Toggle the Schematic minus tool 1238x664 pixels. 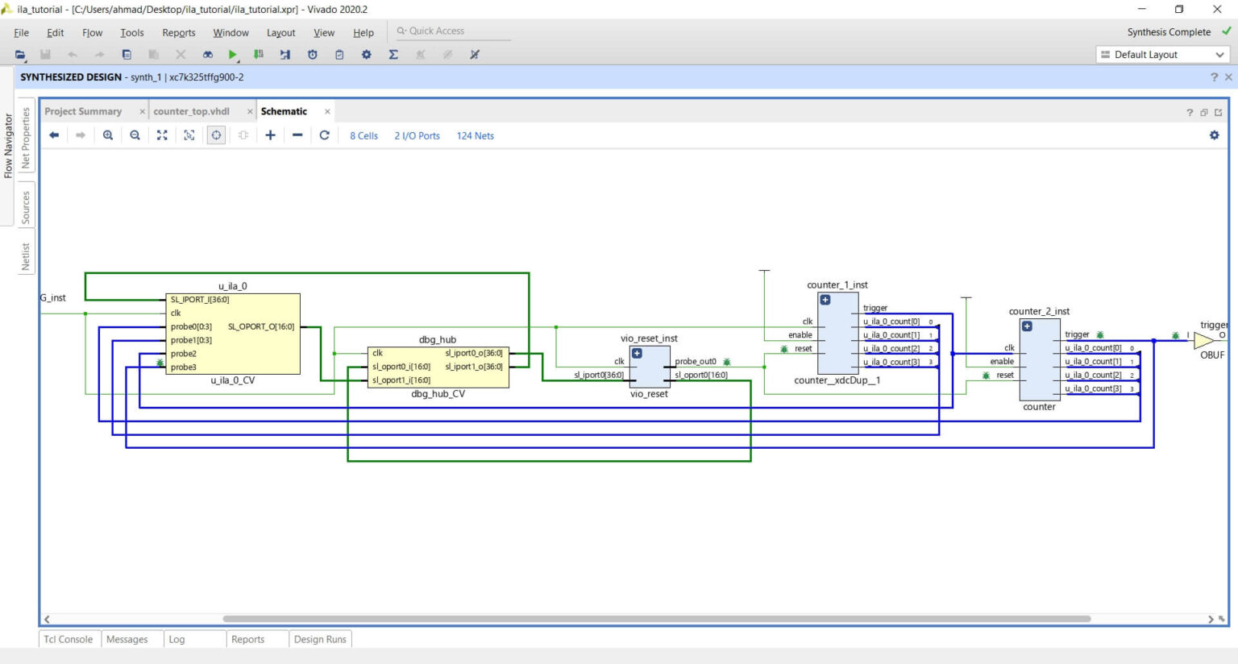pyautogui.click(x=297, y=135)
